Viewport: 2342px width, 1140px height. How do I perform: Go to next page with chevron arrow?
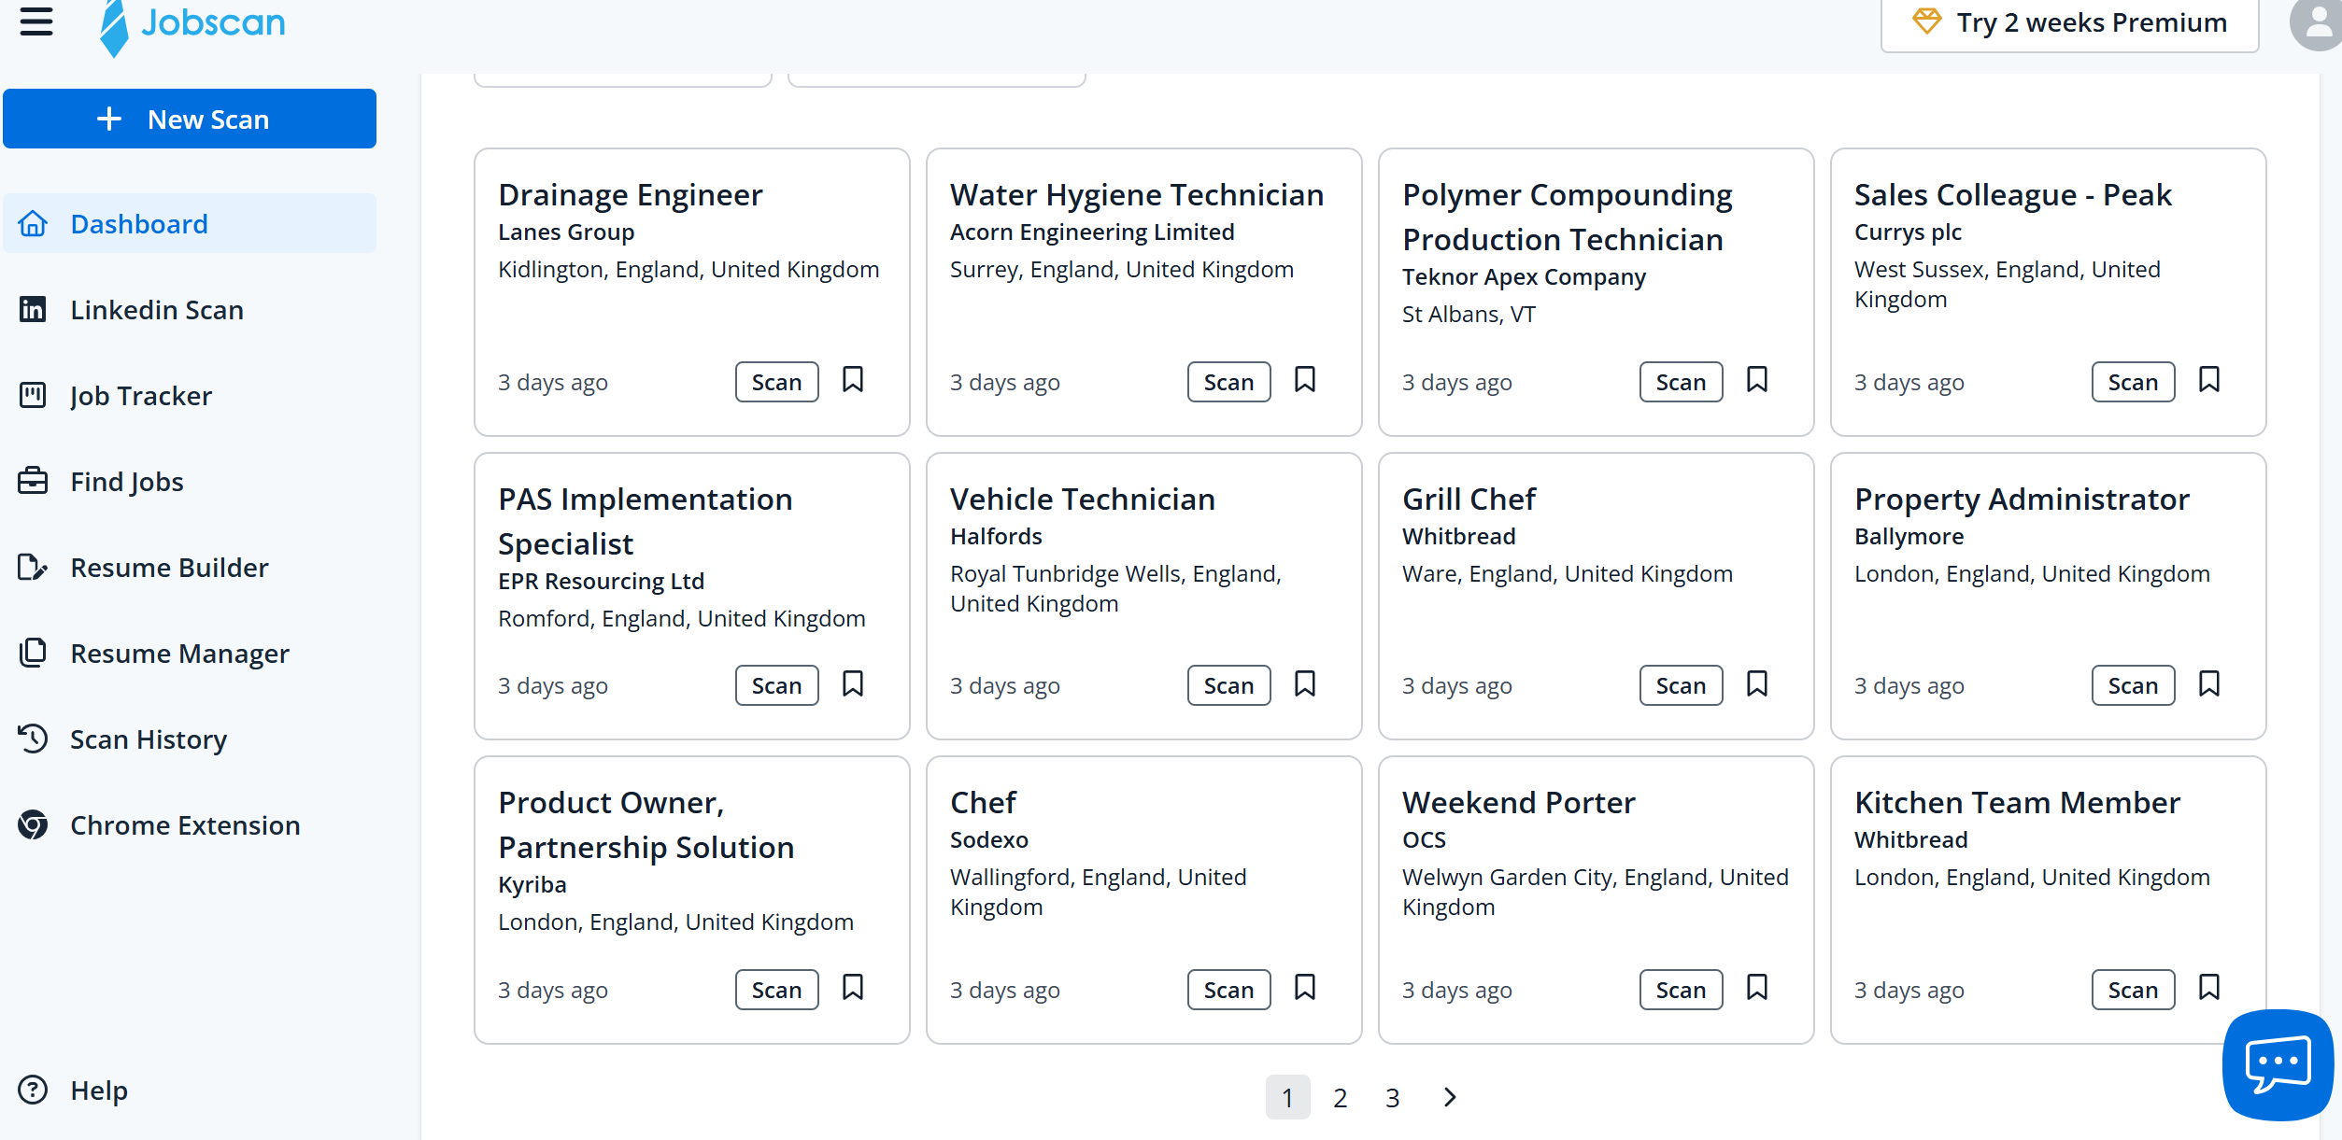tap(1449, 1097)
